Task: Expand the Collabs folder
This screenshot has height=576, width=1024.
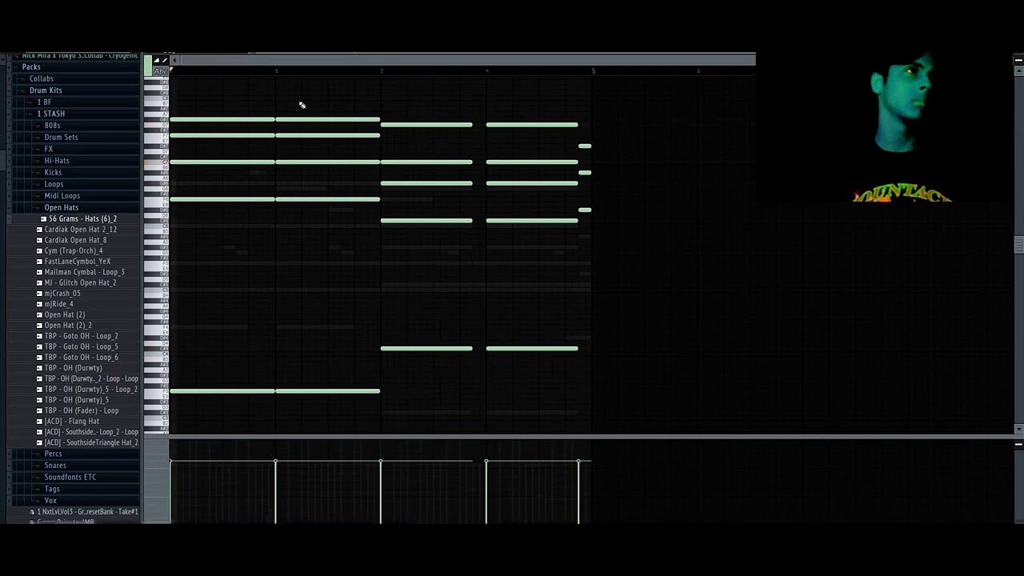Action: [42, 78]
